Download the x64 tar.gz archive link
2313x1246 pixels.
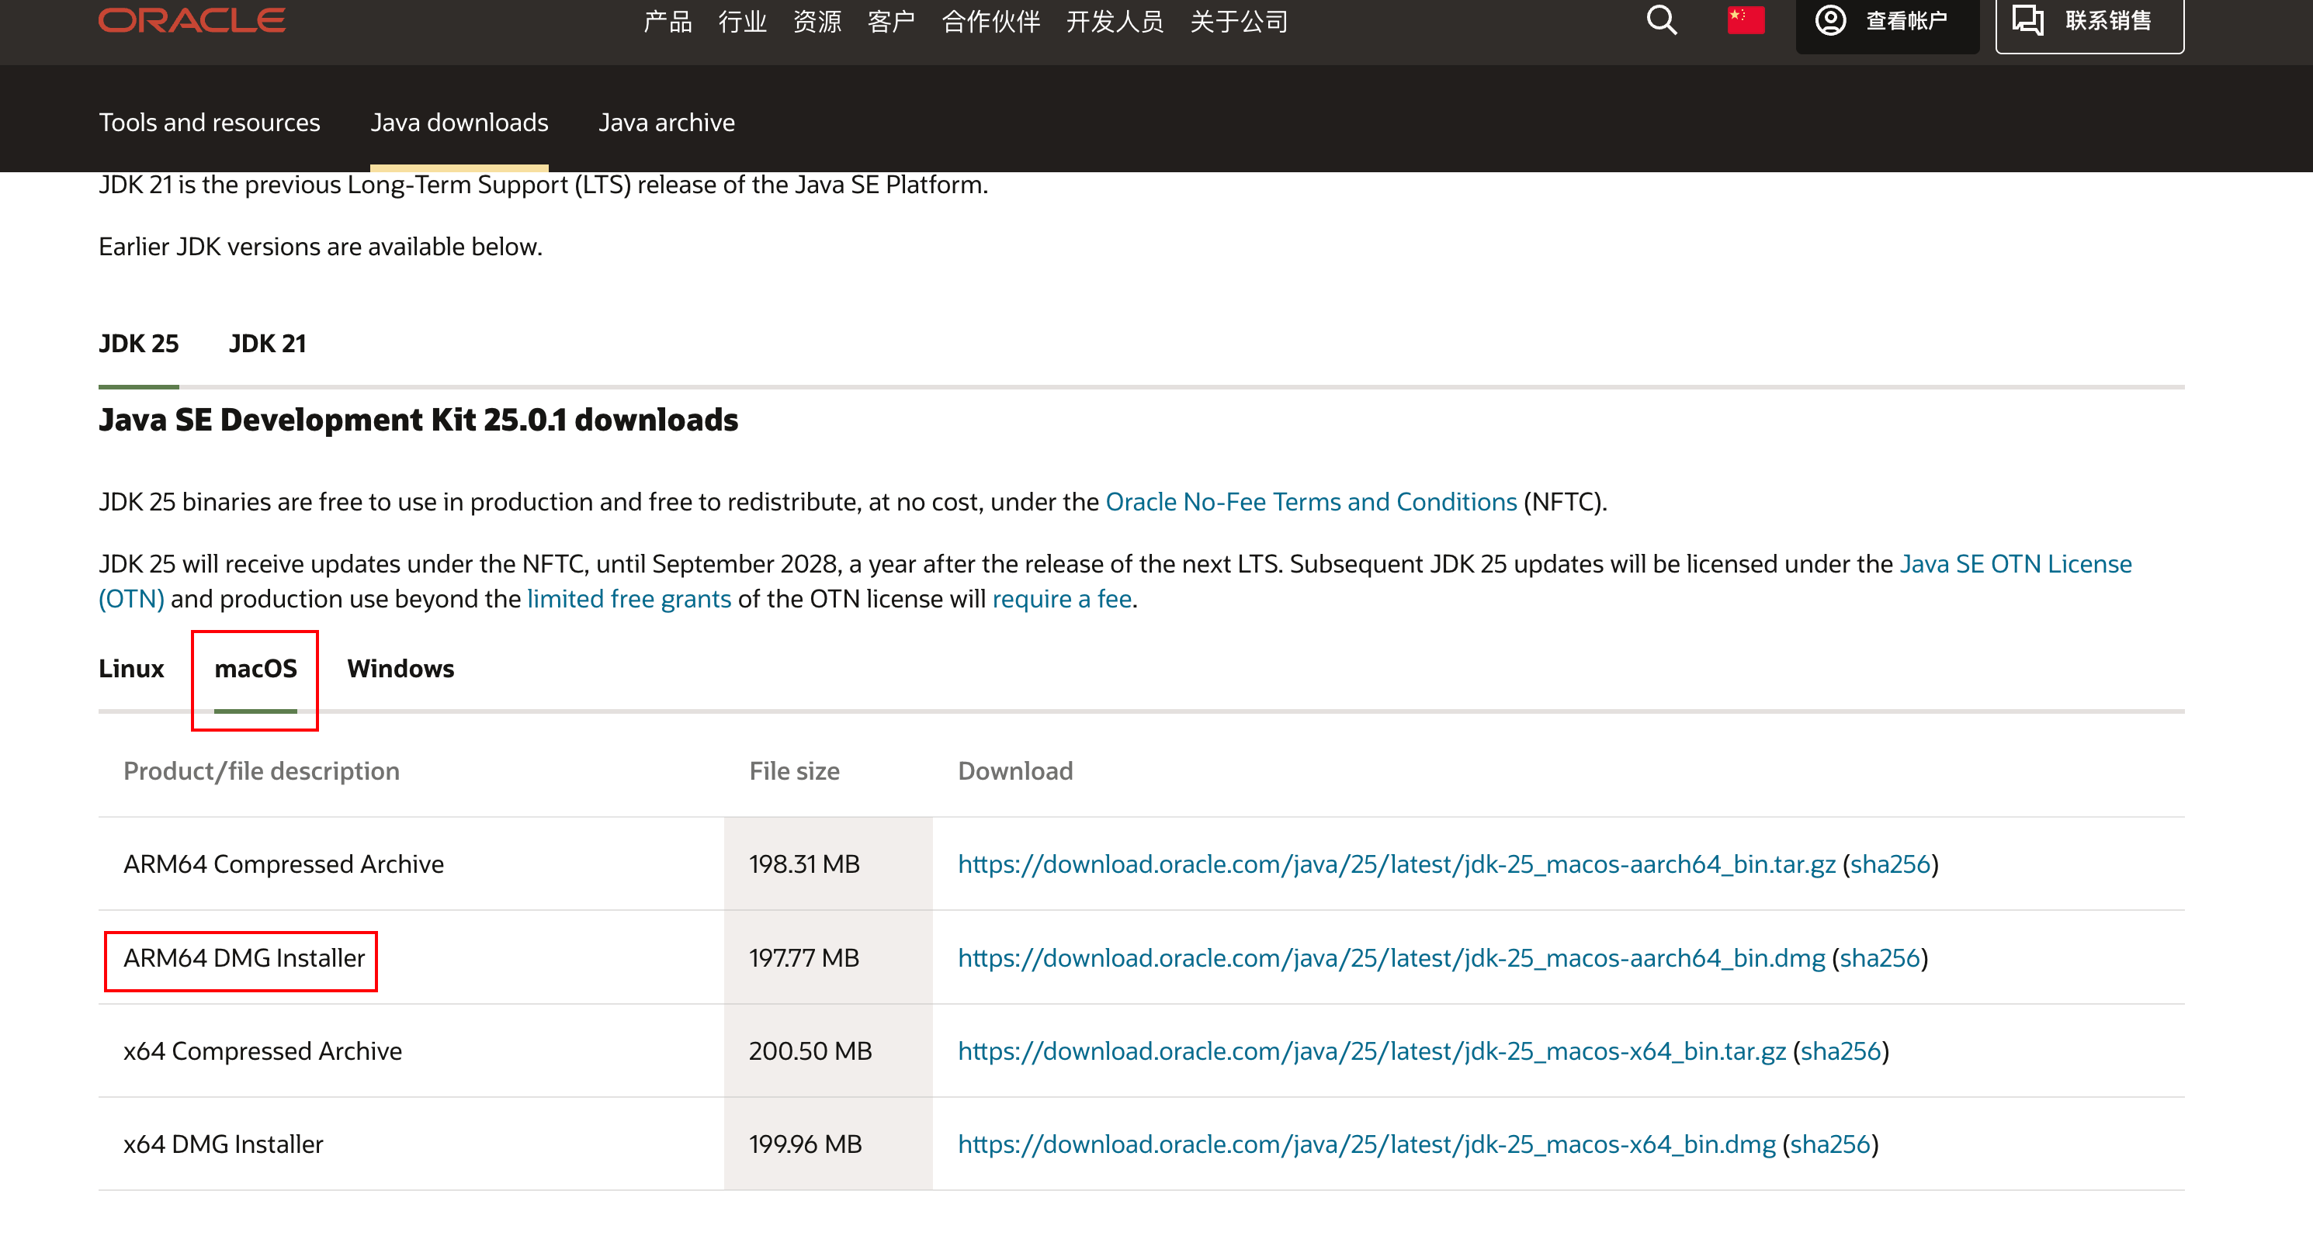point(1371,1051)
